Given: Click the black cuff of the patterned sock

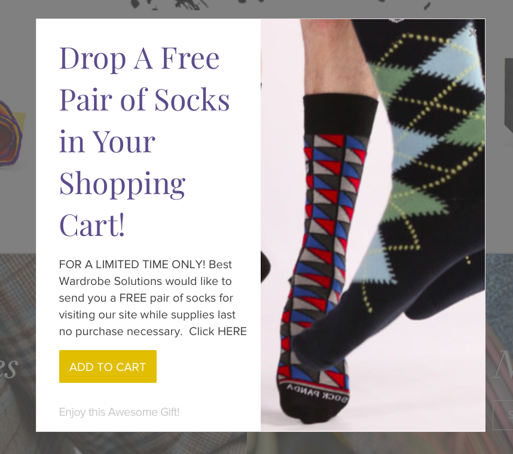Looking at the screenshot, I should click(x=340, y=115).
